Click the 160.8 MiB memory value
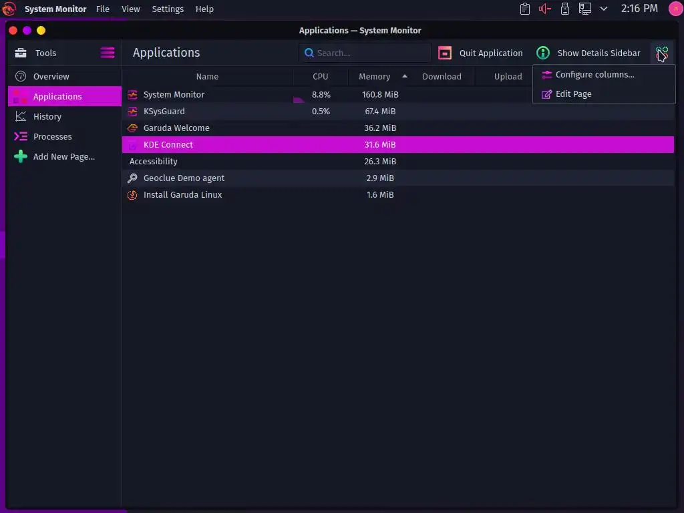The width and height of the screenshot is (684, 513). (x=380, y=95)
